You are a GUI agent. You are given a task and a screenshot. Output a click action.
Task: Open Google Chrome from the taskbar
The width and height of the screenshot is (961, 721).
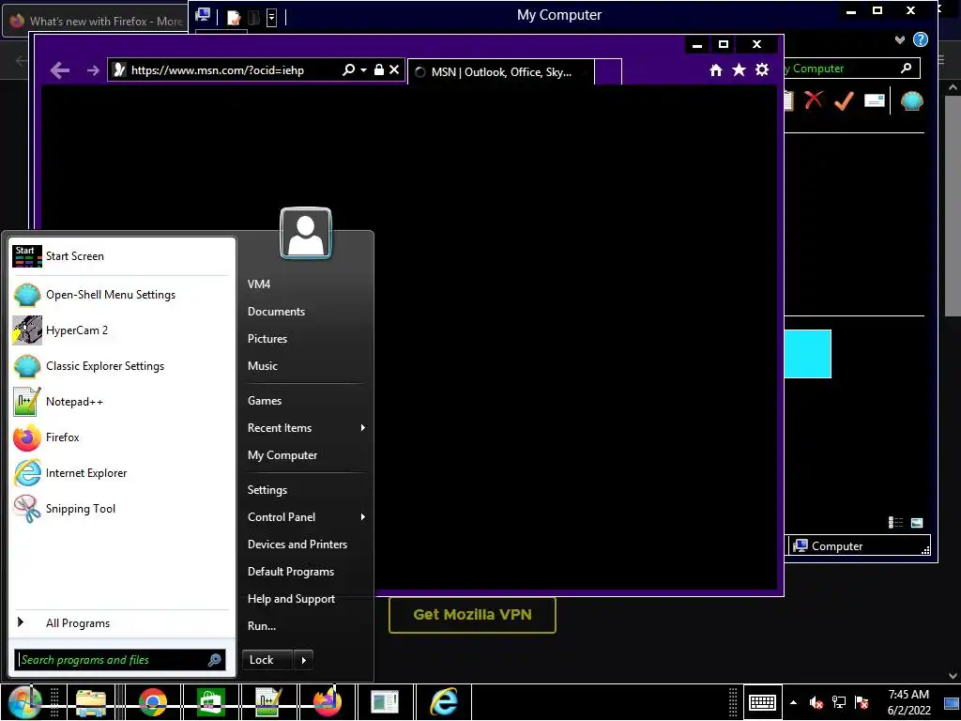[x=153, y=702]
